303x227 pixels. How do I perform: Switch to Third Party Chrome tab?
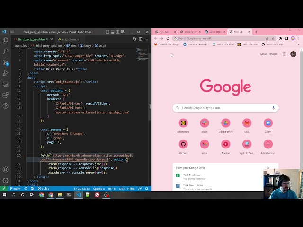point(190,32)
